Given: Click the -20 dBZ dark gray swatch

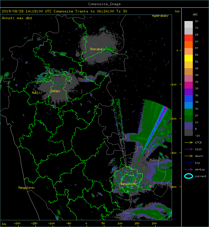Looking at the screenshot, I should pyautogui.click(x=188, y=132).
